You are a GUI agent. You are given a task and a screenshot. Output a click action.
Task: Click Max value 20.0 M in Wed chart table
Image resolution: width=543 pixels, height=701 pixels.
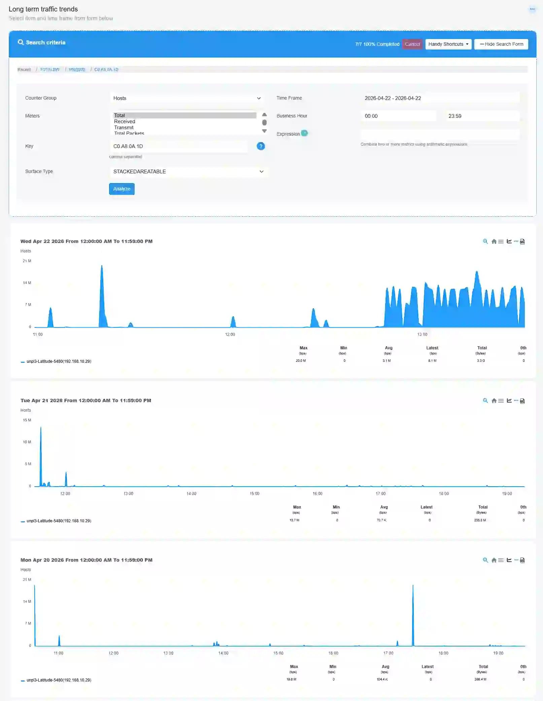(301, 361)
